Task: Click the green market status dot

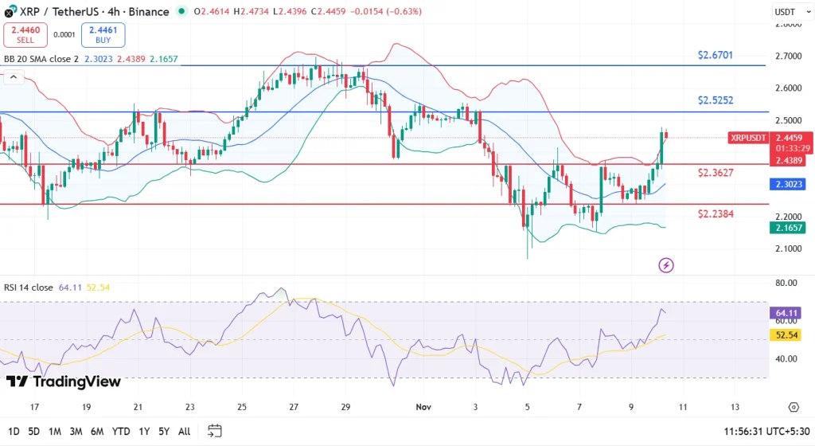Action: (x=183, y=12)
